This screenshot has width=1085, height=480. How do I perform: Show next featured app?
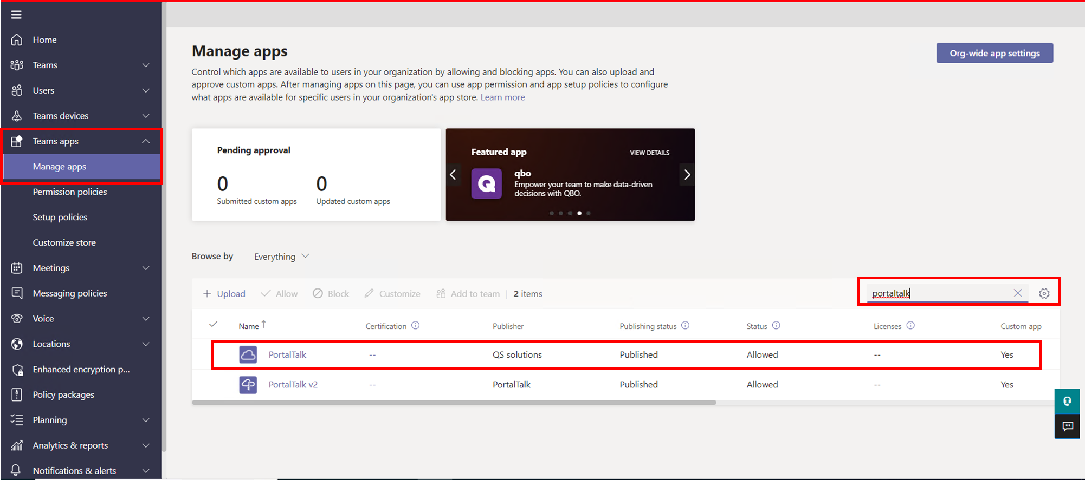[687, 175]
